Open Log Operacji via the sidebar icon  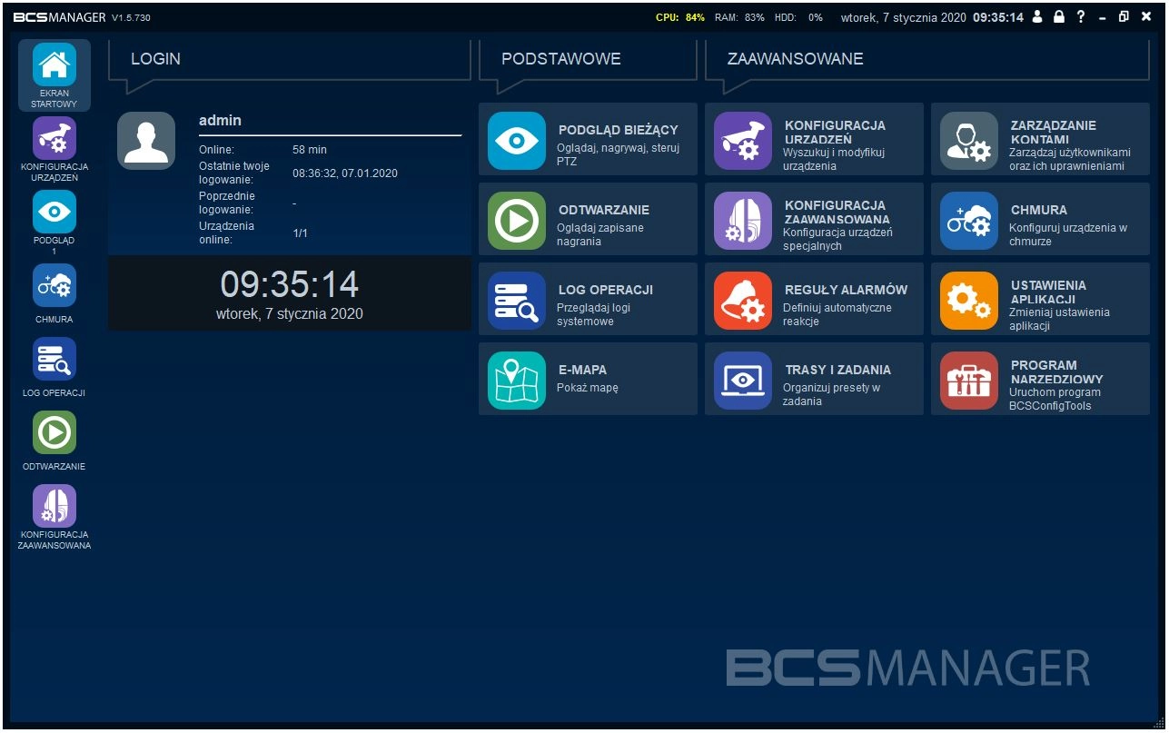[x=54, y=358]
